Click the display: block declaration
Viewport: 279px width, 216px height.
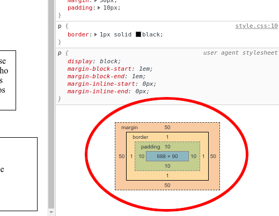point(94,61)
